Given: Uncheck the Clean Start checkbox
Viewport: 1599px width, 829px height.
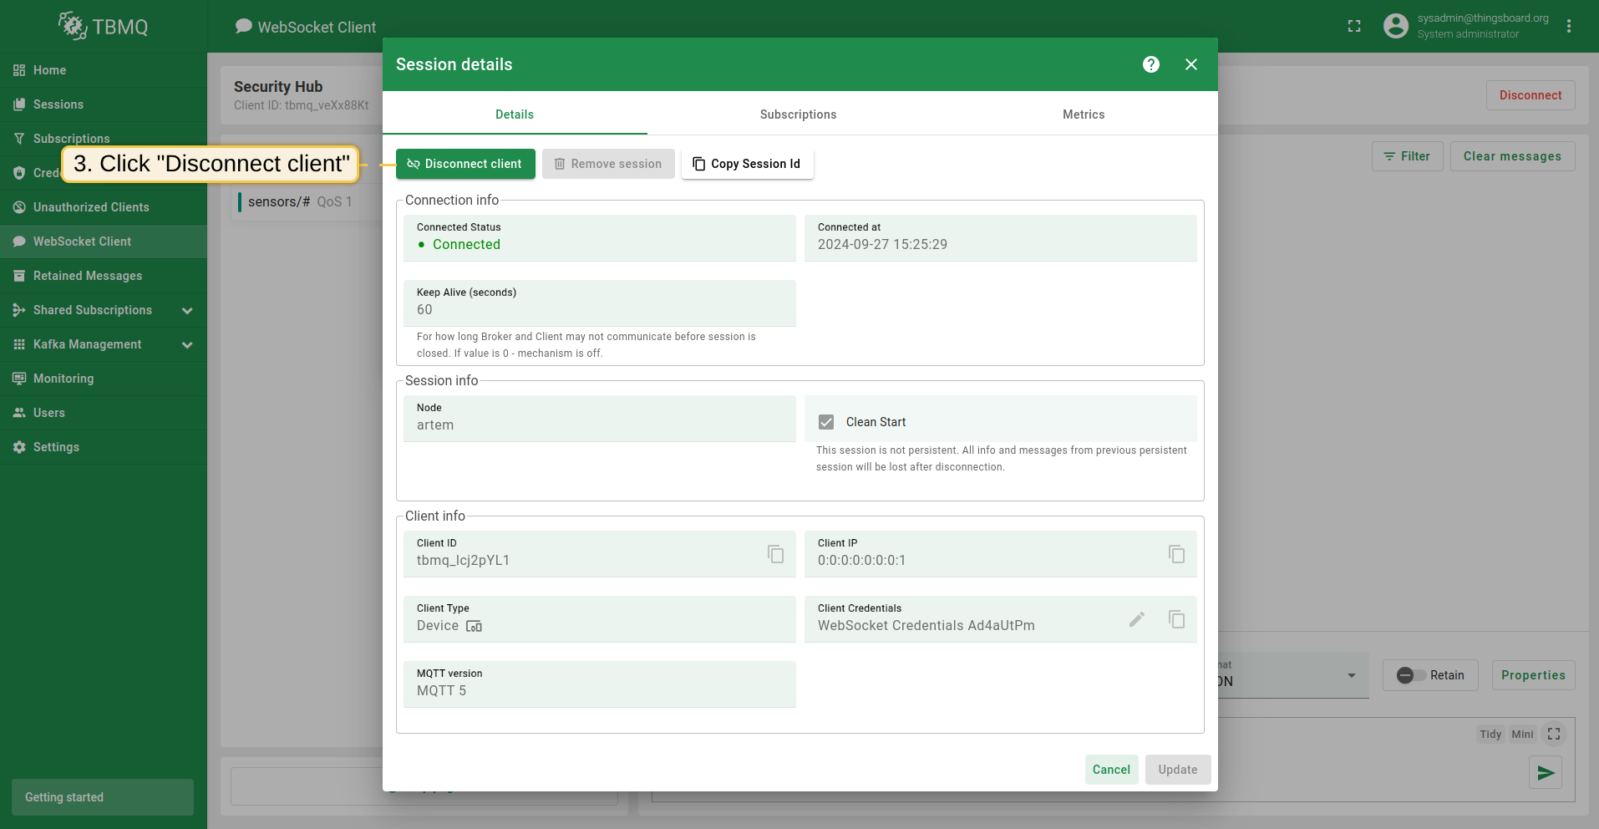Looking at the screenshot, I should (x=826, y=422).
